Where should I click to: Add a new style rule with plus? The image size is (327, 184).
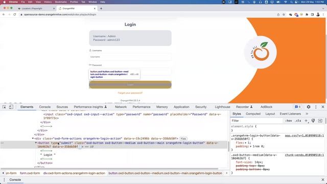[306, 121]
